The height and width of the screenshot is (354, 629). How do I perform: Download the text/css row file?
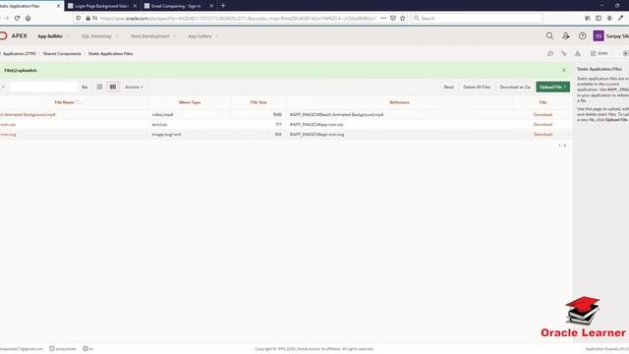(x=543, y=125)
